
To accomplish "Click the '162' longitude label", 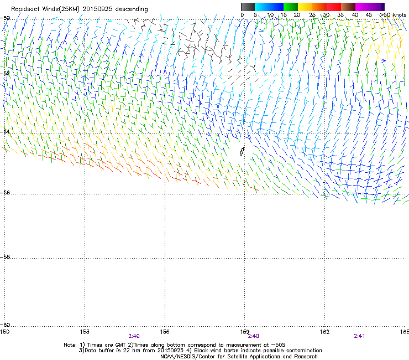I will pyautogui.click(x=324, y=332).
